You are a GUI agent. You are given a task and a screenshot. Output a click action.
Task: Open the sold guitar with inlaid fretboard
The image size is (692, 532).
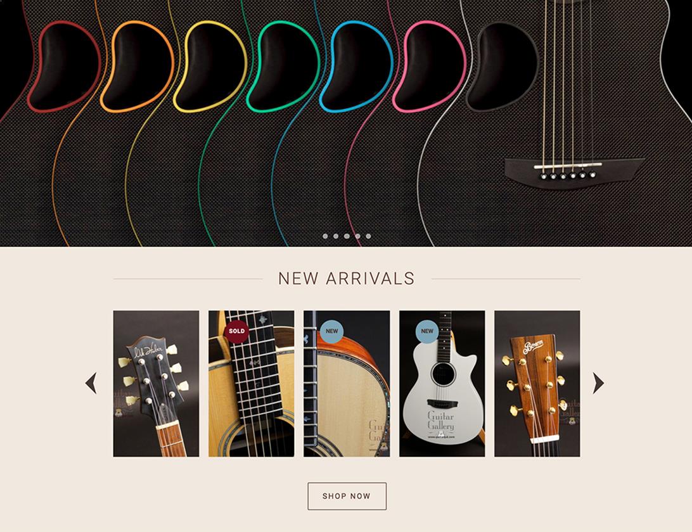251,384
